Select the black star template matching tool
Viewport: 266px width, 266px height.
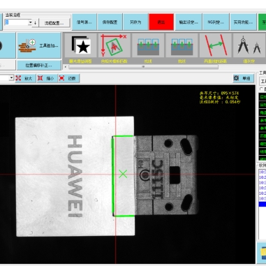coord(80,48)
